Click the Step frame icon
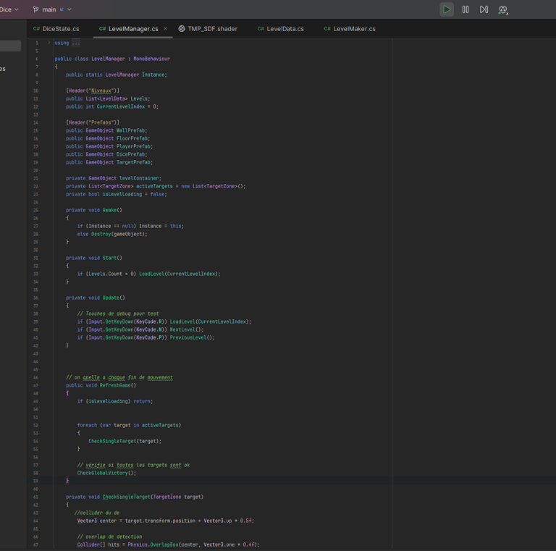 tap(484, 9)
